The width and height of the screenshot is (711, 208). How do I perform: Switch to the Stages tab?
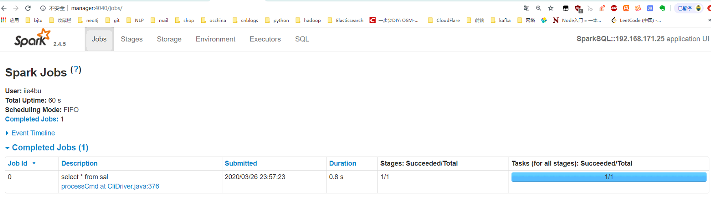click(x=132, y=39)
